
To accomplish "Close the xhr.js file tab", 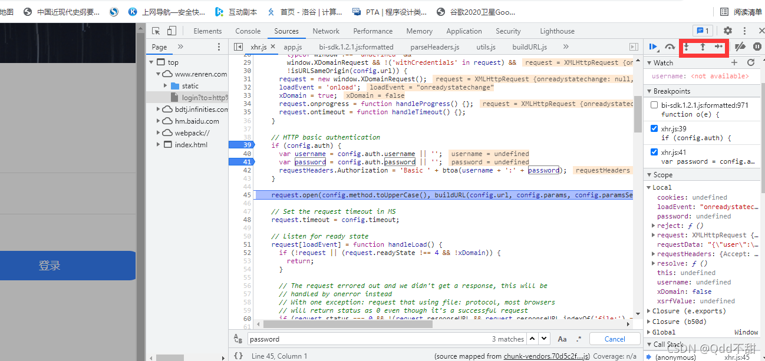I will click(272, 47).
